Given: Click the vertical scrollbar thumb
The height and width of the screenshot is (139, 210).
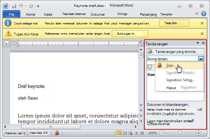Looking at the screenshot, I should (141, 55).
